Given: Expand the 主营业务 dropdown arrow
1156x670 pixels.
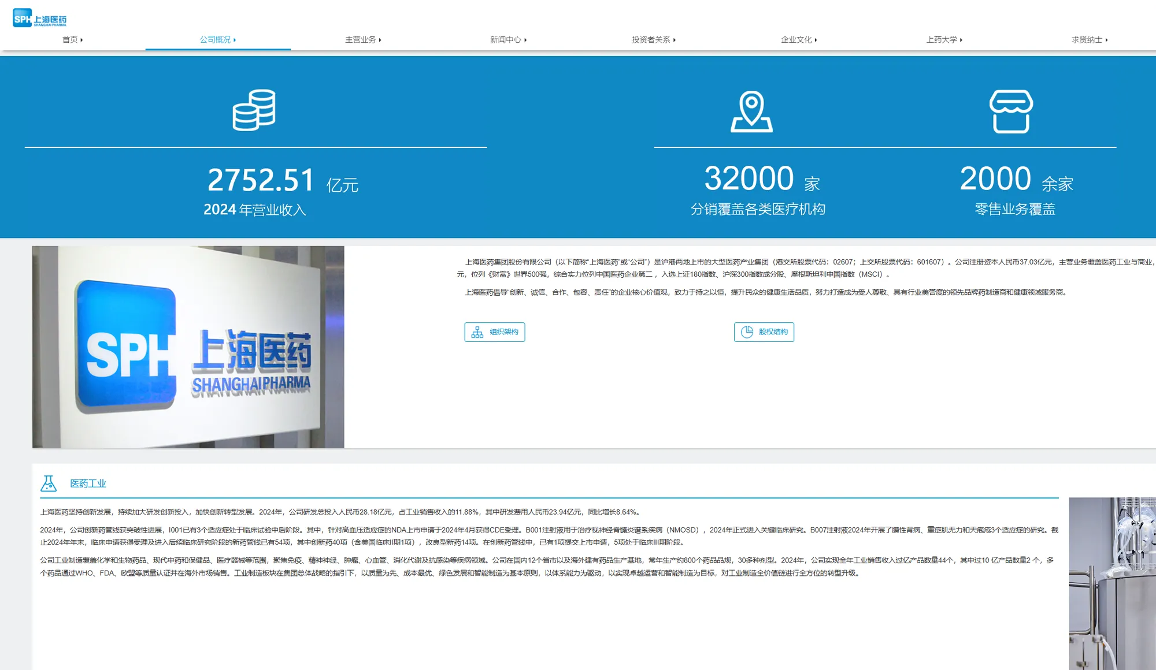Looking at the screenshot, I should (380, 40).
